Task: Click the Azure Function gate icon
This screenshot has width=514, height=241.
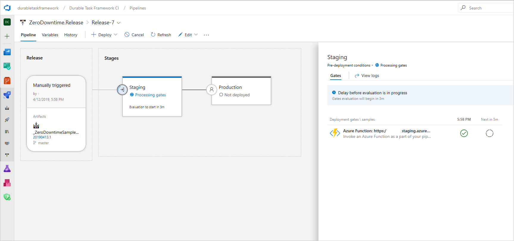Action: (x=335, y=133)
